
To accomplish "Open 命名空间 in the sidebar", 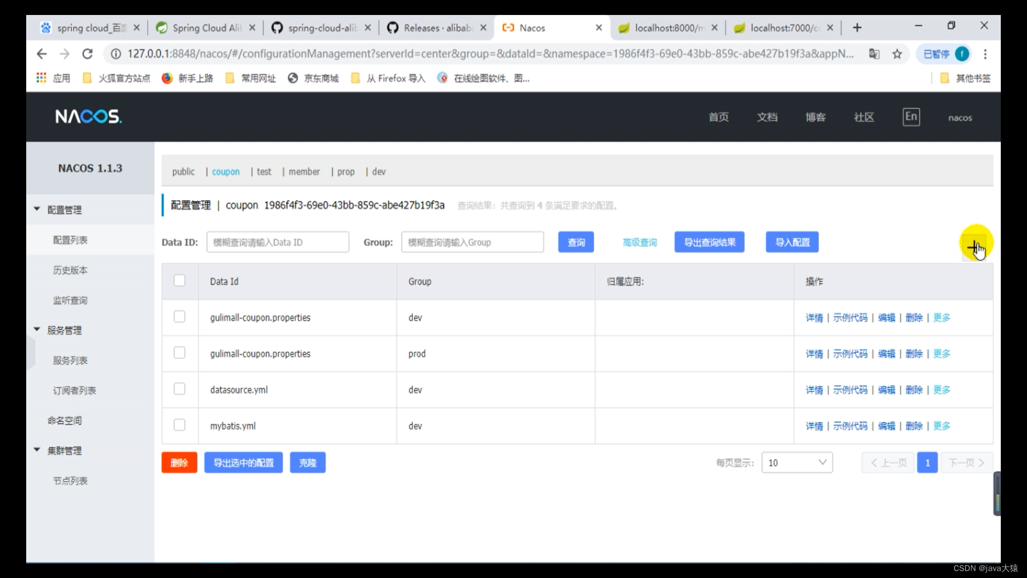I will pyautogui.click(x=65, y=420).
